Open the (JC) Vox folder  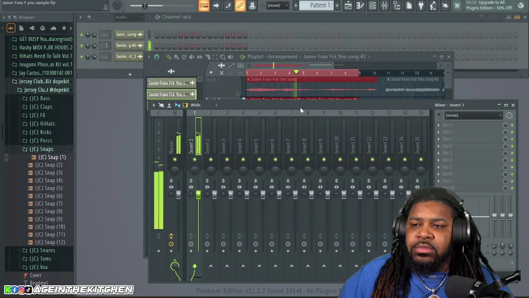pyautogui.click(x=38, y=267)
